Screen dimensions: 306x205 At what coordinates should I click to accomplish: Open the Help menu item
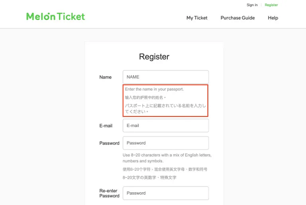tap(273, 18)
